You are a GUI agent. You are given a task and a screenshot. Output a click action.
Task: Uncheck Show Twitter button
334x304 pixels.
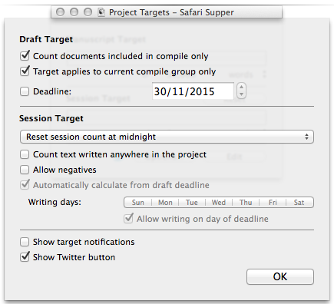pyautogui.click(x=25, y=257)
